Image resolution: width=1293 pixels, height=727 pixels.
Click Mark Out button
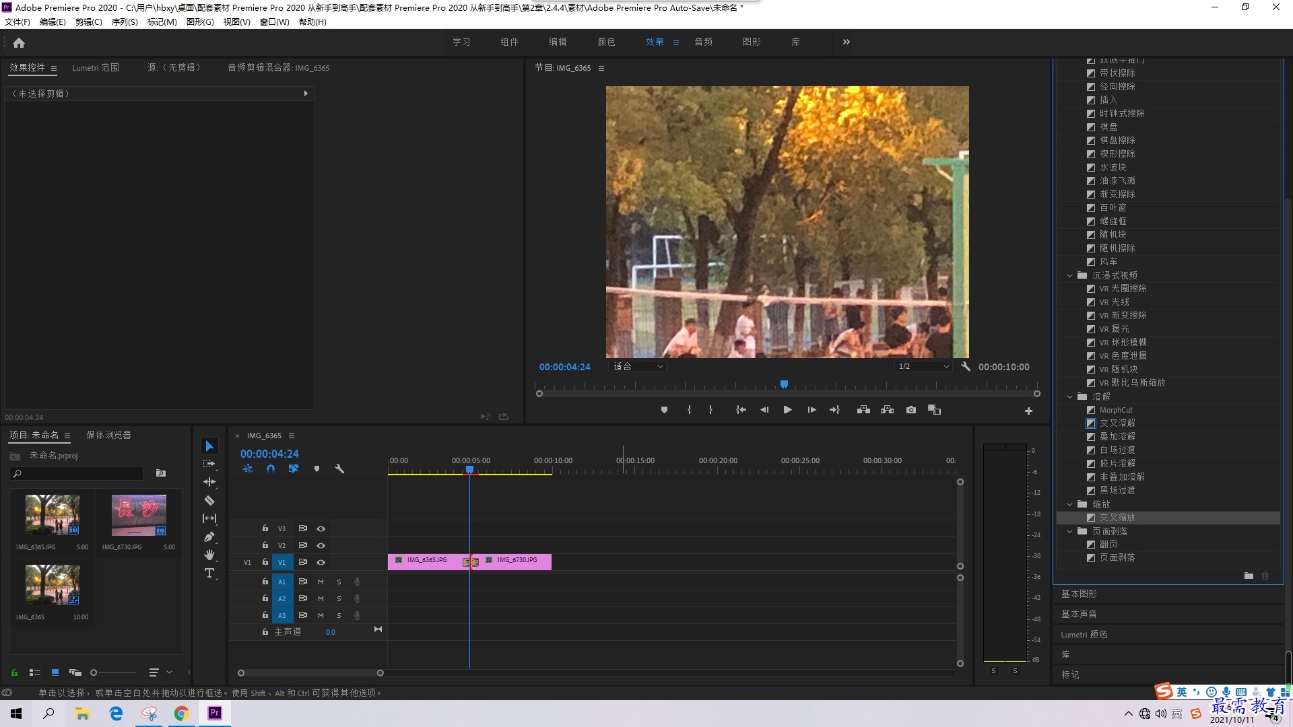710,410
